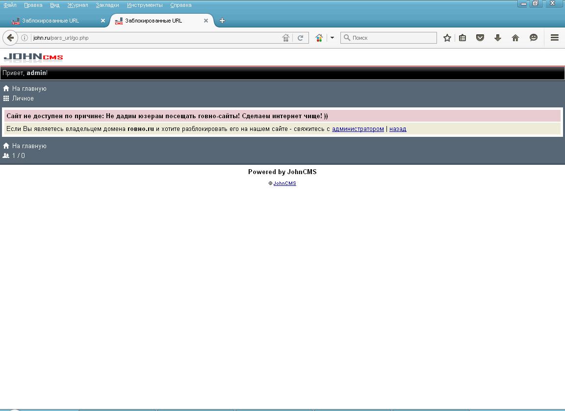Open a new tab with plus button

[222, 21]
